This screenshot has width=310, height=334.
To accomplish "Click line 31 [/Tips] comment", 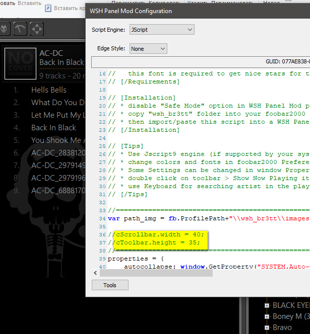I will tap(128, 195).
